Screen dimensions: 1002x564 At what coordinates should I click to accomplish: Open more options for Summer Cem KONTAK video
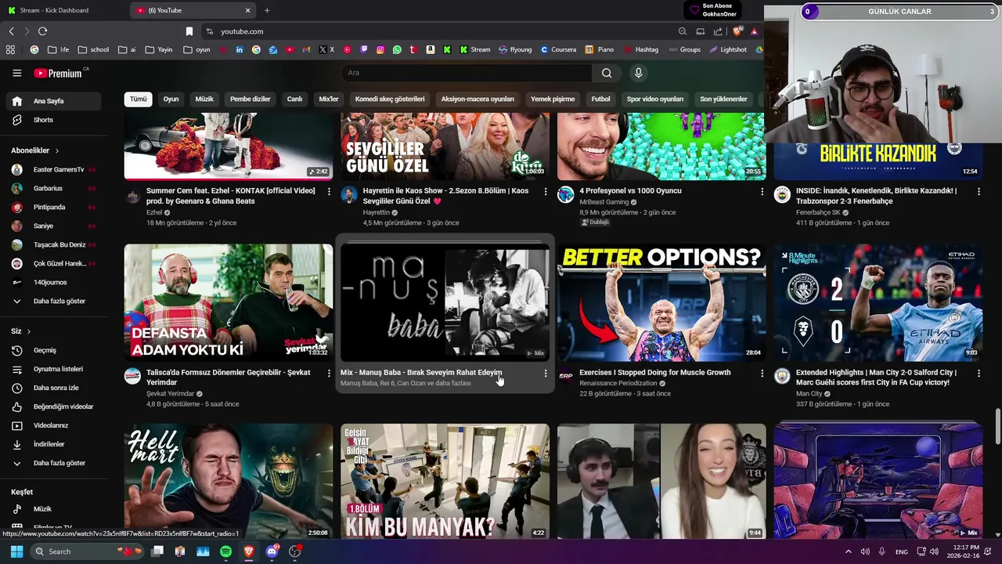(329, 191)
